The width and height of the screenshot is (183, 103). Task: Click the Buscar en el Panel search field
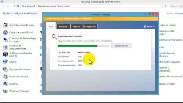tap(176, 6)
